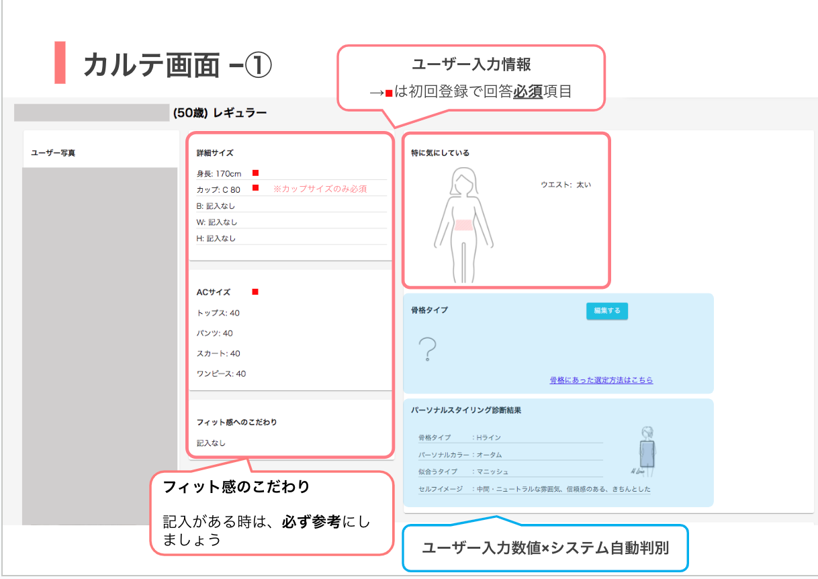Select the 身長: 170cm field

point(219,174)
